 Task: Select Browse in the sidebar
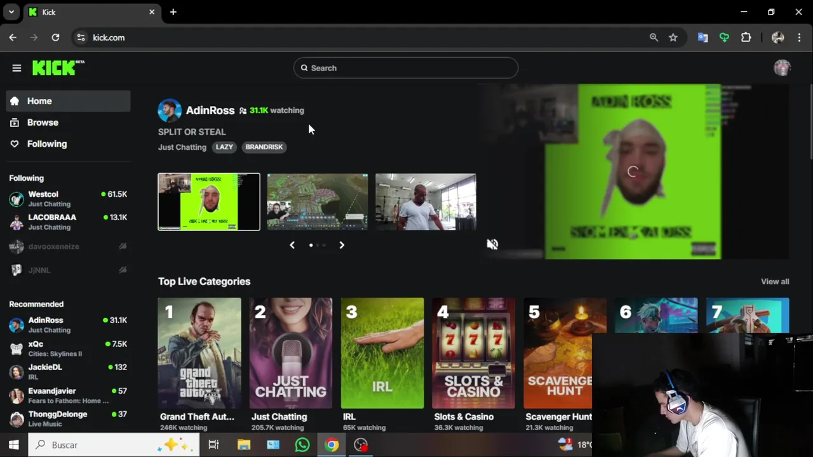(x=69, y=123)
